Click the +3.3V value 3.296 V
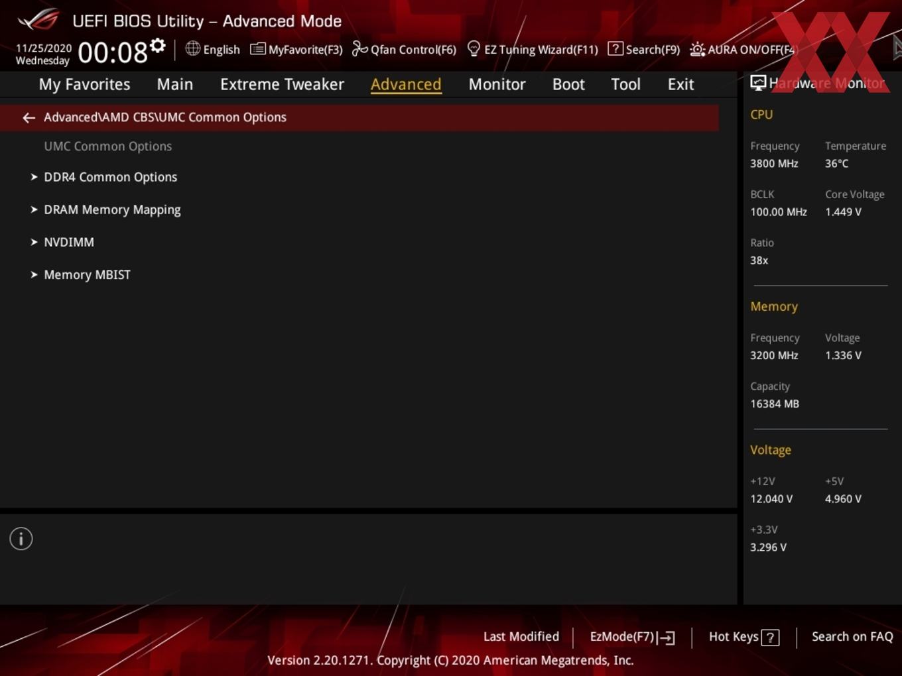The height and width of the screenshot is (676, 902). click(768, 547)
